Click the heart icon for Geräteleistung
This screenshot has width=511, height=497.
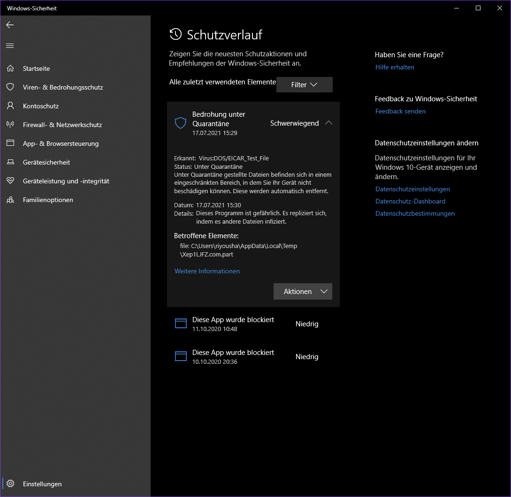point(10,181)
